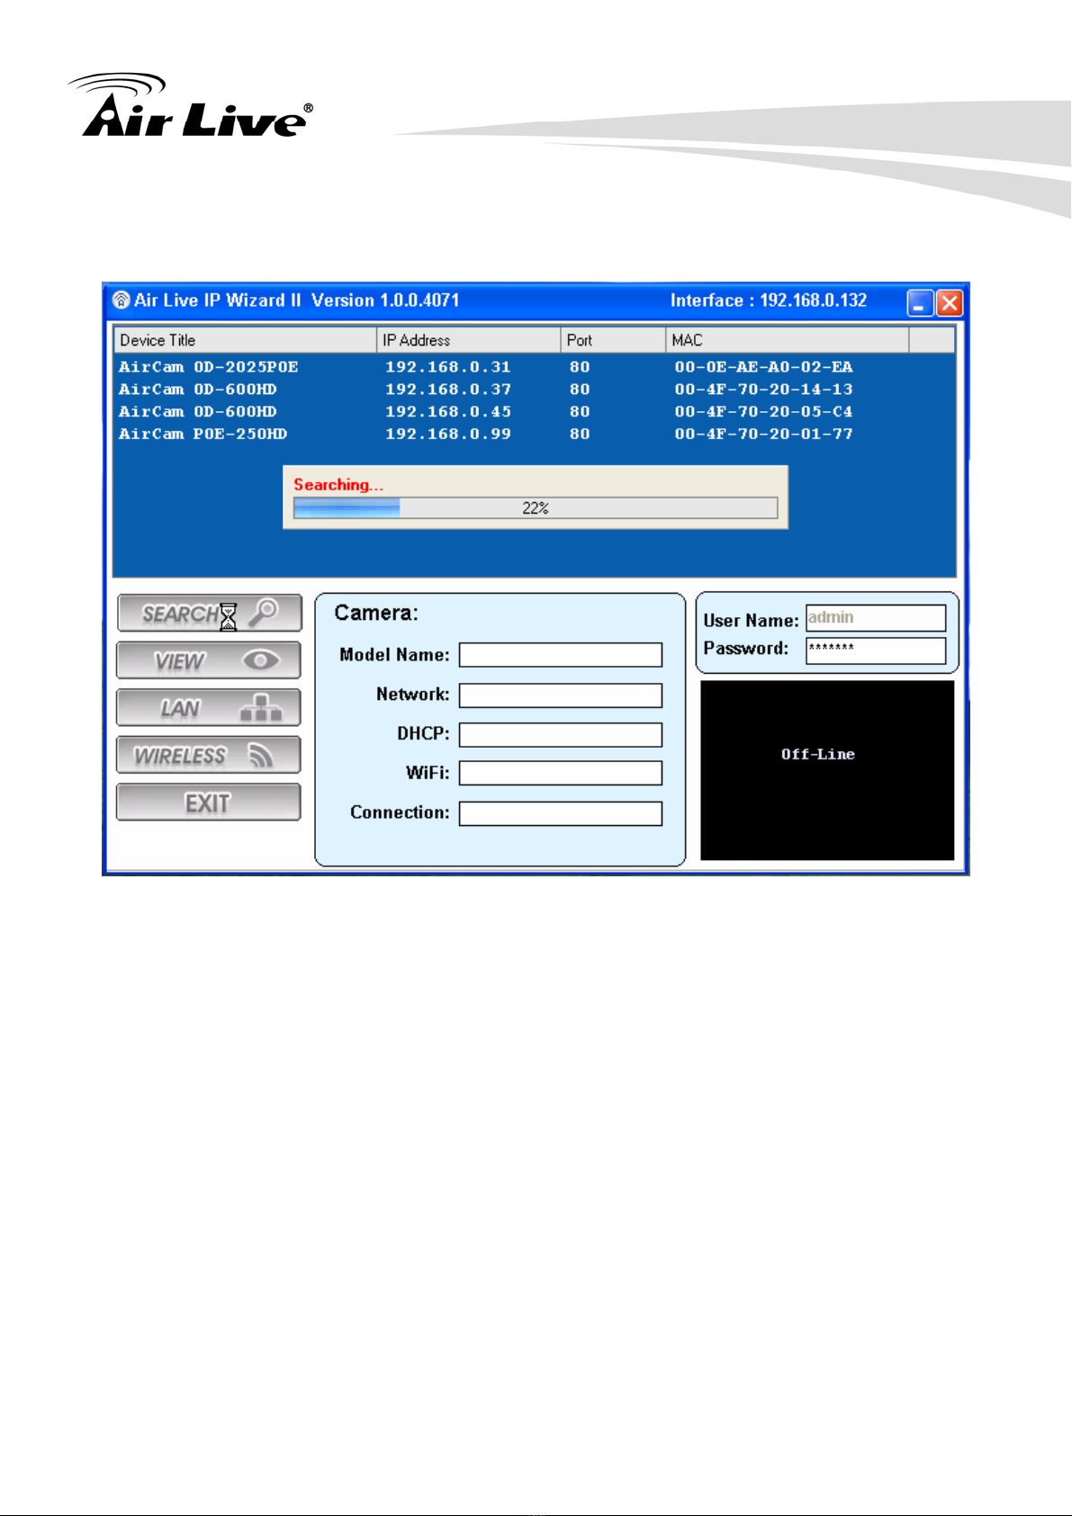
Task: Click Interface : 192.168.0.132 text
Action: (769, 301)
